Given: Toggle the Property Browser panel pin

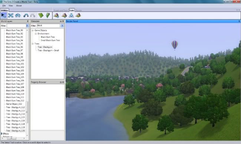Looking at the screenshot, I should tap(63, 82).
